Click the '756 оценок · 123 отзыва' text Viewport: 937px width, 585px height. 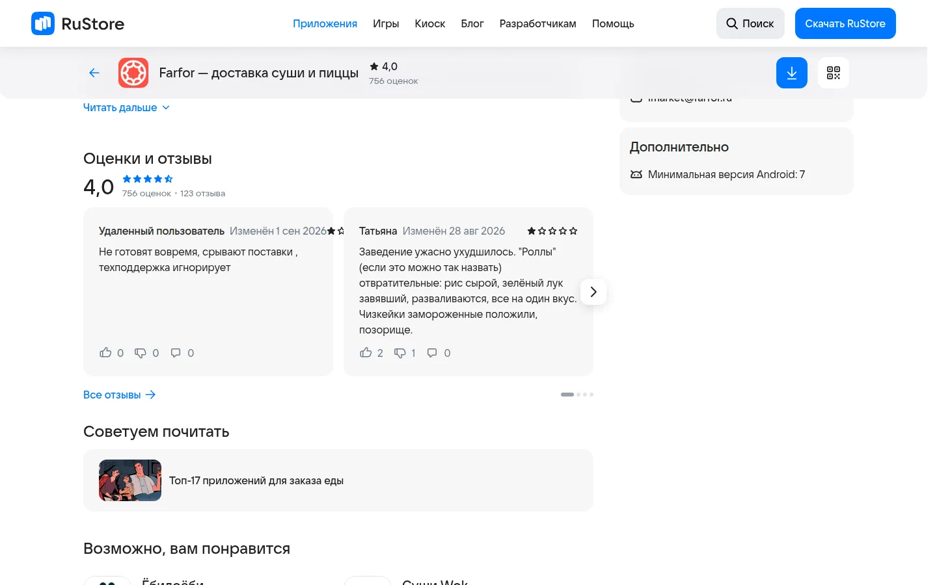[x=174, y=193]
